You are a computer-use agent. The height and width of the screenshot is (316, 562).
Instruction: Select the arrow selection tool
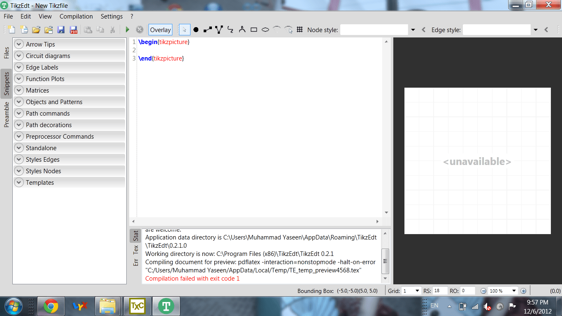[x=185, y=29]
